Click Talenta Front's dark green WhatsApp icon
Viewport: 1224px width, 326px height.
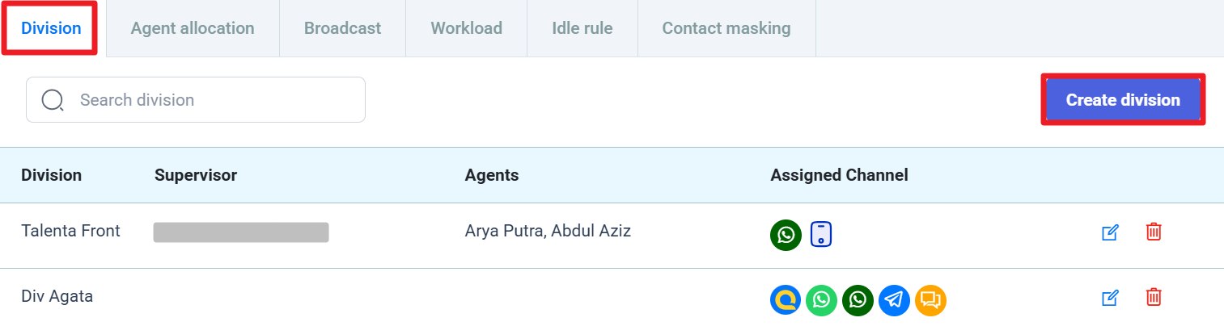point(786,235)
